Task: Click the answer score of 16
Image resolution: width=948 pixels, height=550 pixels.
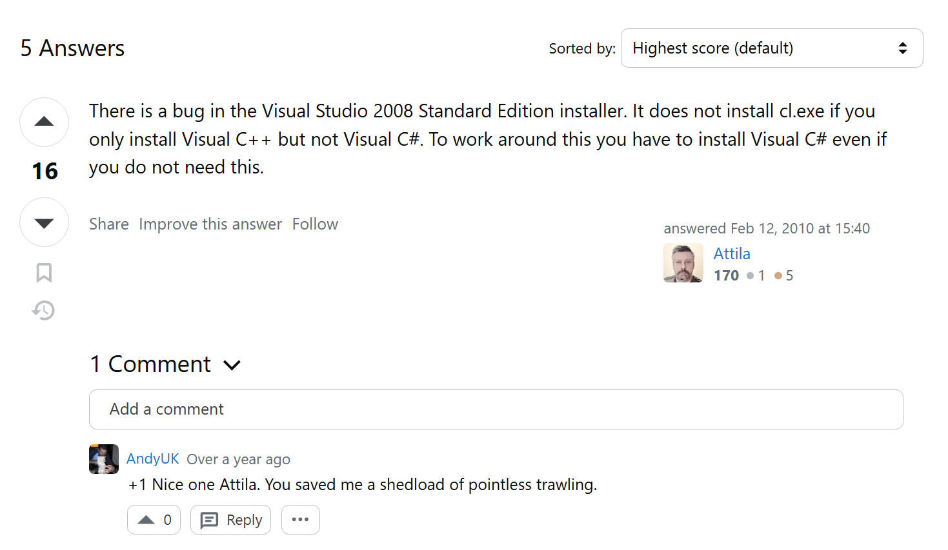Action: click(45, 172)
